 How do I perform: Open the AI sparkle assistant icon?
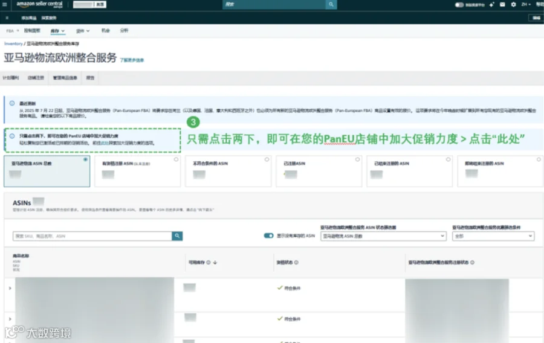pyautogui.click(x=491, y=4)
